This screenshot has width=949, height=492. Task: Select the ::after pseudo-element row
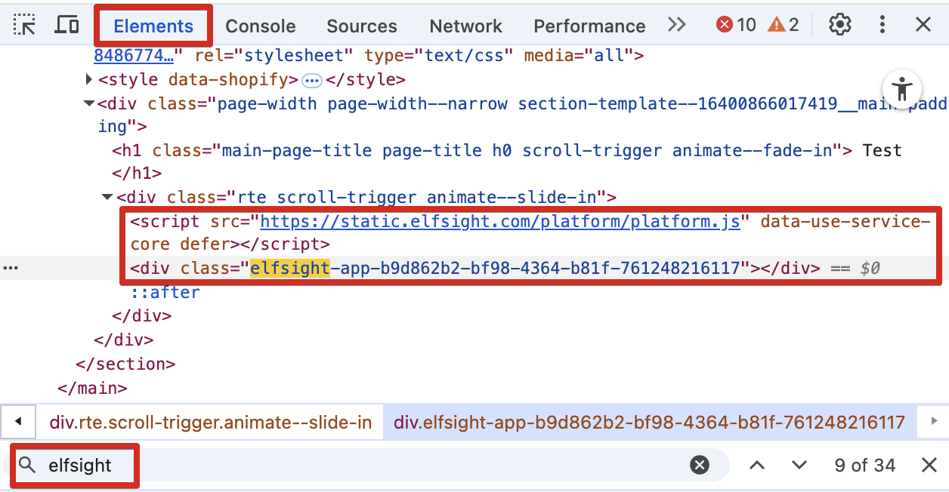(165, 292)
